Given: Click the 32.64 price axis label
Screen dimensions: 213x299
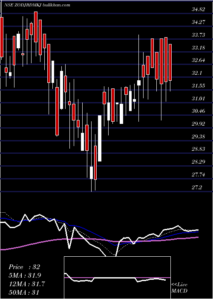Looking at the screenshot, I should click(x=199, y=60).
